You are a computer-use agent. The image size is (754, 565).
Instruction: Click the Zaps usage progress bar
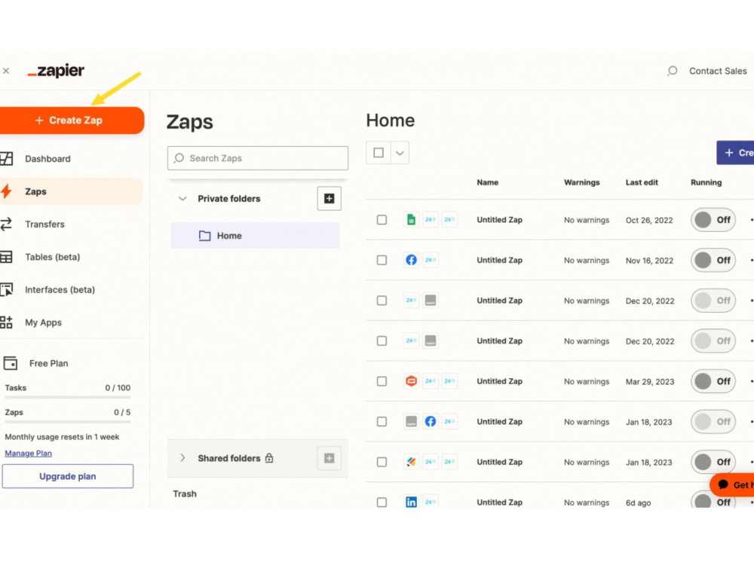68,422
